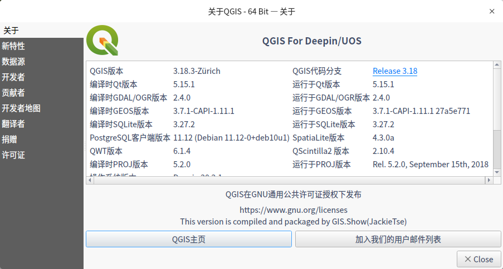The image size is (503, 269).
Task: Click the gnu.org licenses URL text
Action: point(293,210)
